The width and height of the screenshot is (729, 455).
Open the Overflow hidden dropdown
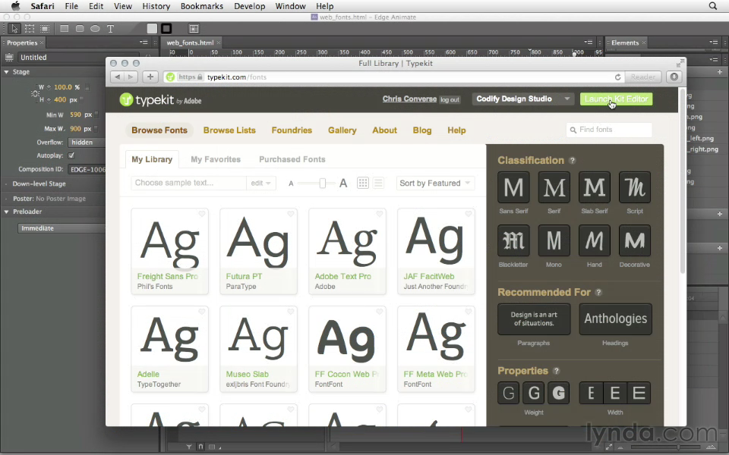pos(87,143)
